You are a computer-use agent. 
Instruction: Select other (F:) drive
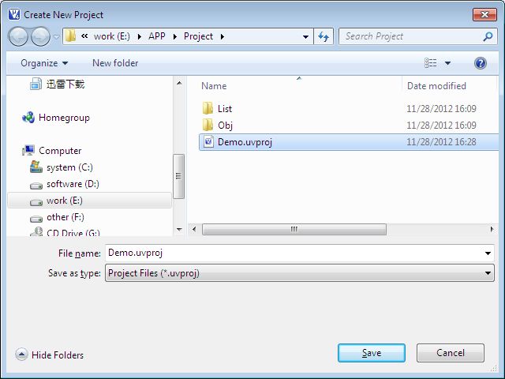[x=65, y=217]
